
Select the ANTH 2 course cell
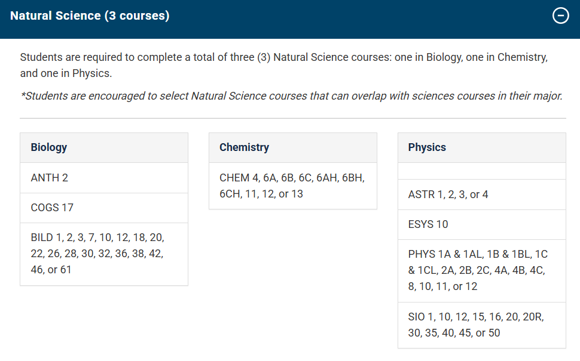pos(50,178)
